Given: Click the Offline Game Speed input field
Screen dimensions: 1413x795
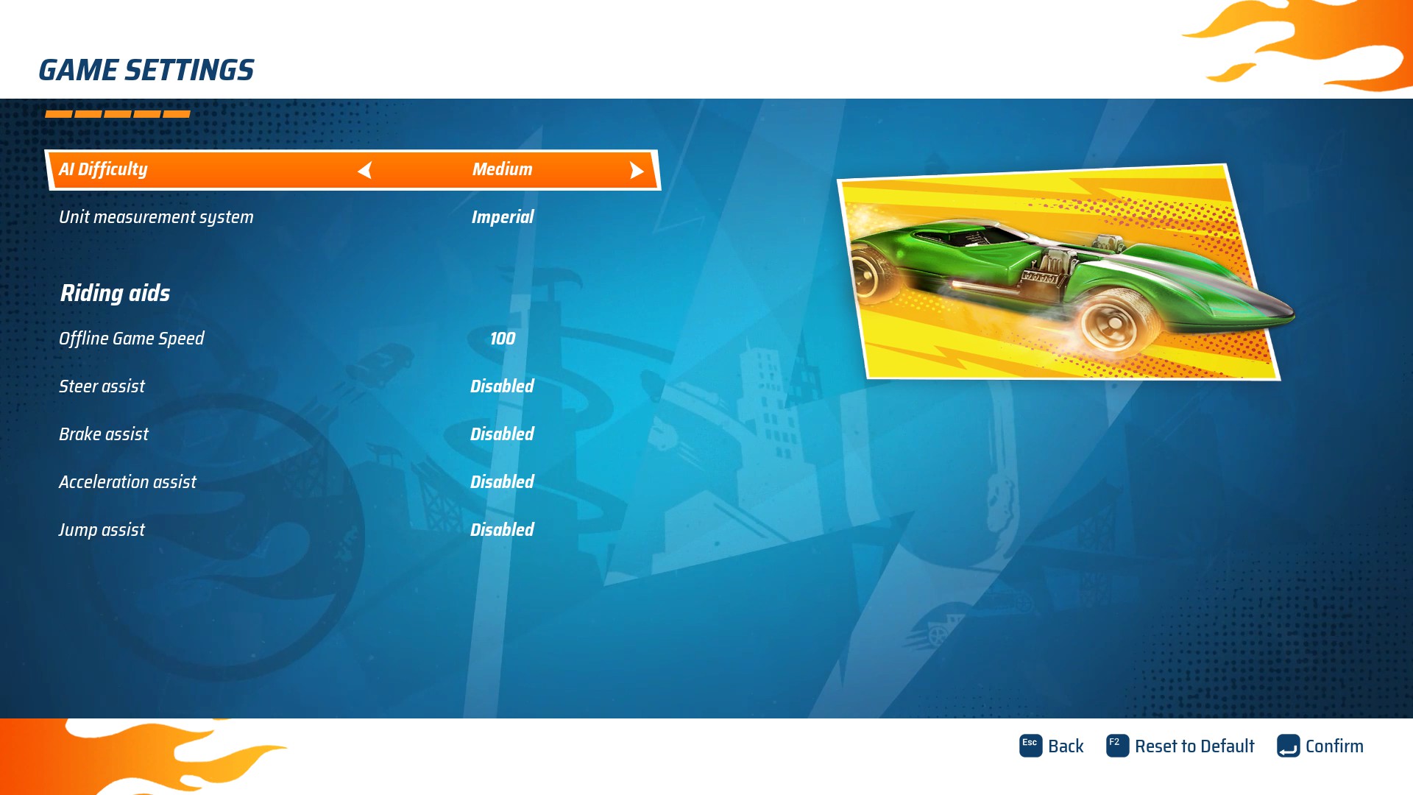Looking at the screenshot, I should [x=502, y=338].
